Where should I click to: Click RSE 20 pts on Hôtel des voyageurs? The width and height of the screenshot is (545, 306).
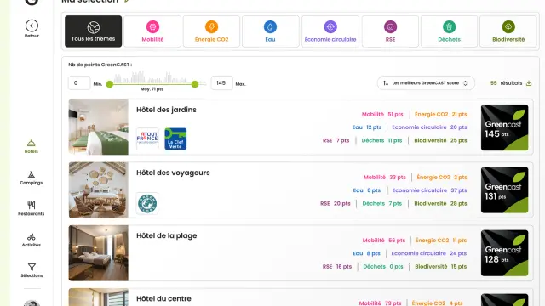[x=336, y=204]
